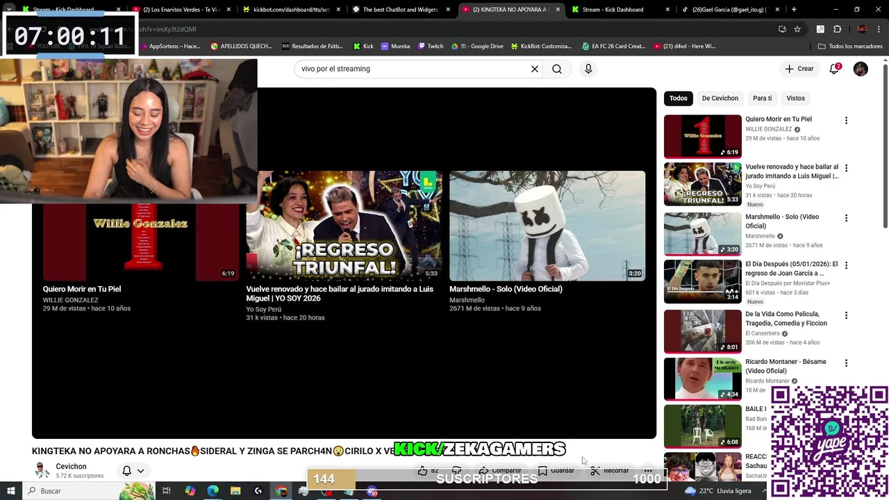Image resolution: width=889 pixels, height=500 pixels.
Task: Open the YouTube account avatar menu
Action: [x=861, y=69]
